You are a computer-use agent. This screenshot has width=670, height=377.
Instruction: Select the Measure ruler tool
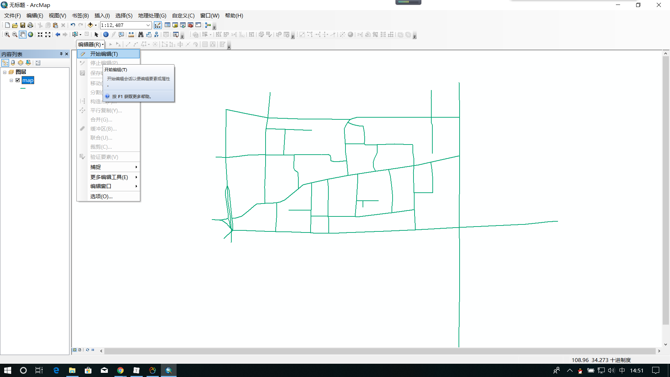coord(131,35)
